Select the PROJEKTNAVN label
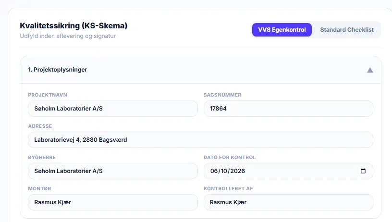 point(48,95)
